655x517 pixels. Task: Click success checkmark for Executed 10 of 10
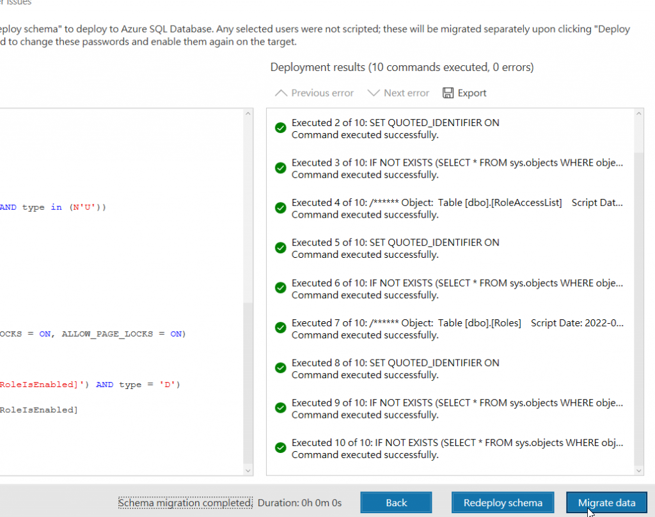click(281, 448)
